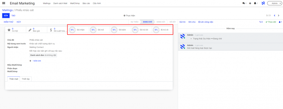
Task: Select the ĐANG CHỜ status stage
Action: [147, 22]
